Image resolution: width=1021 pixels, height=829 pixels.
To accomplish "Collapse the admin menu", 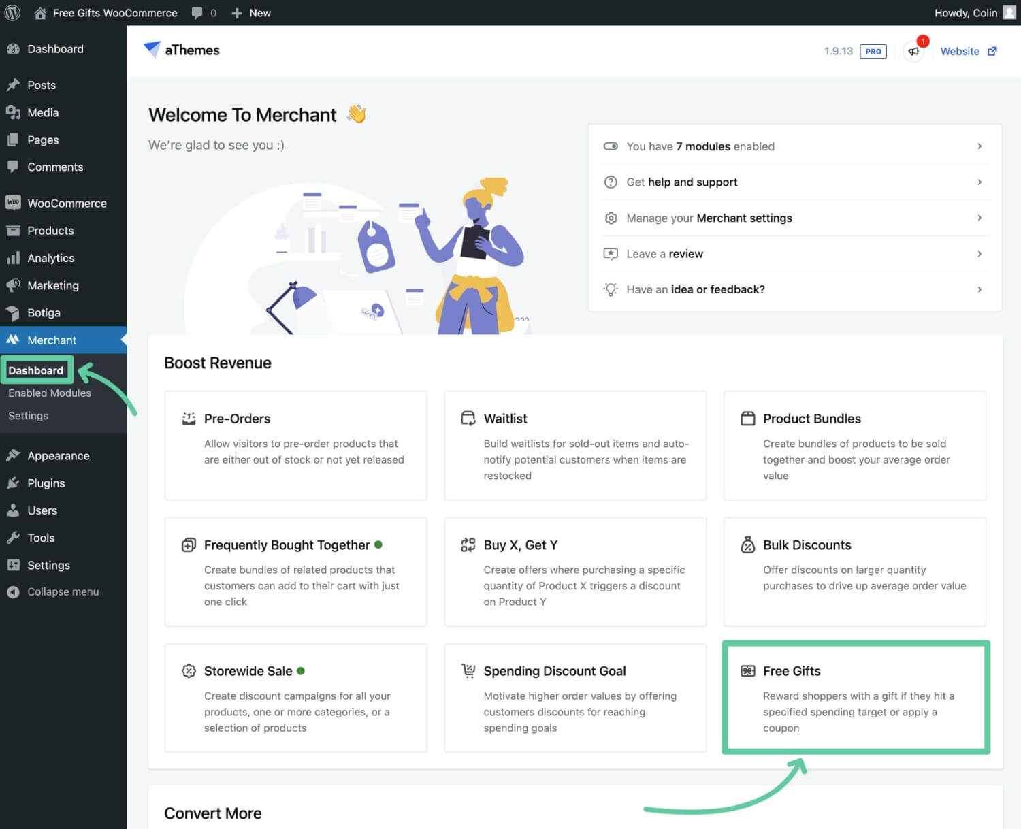I will click(63, 592).
